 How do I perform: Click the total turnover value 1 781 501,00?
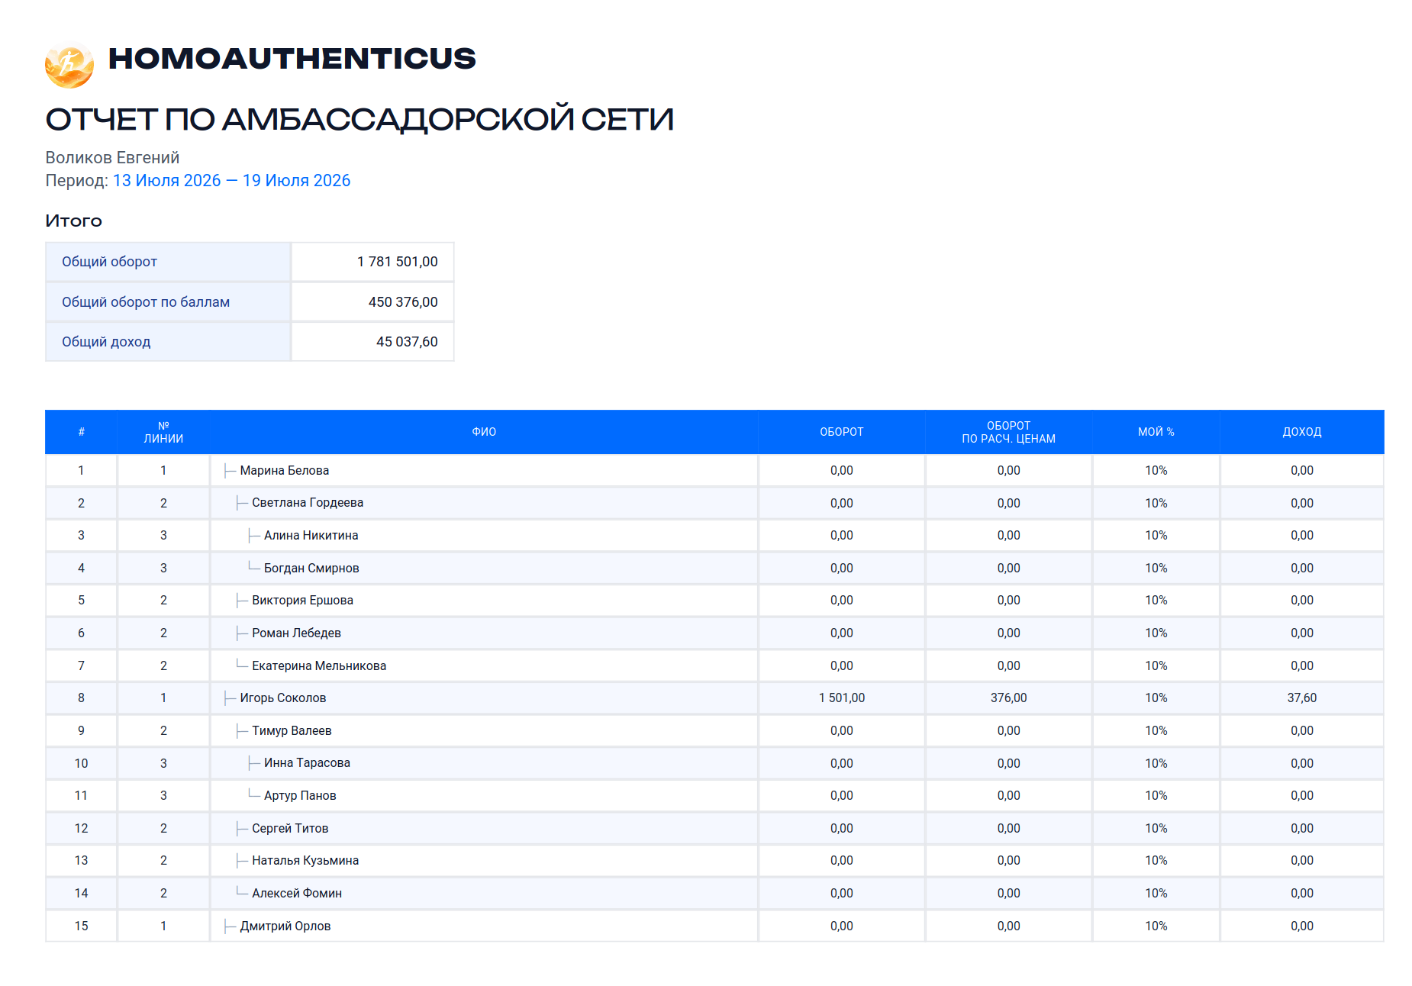[x=397, y=262]
